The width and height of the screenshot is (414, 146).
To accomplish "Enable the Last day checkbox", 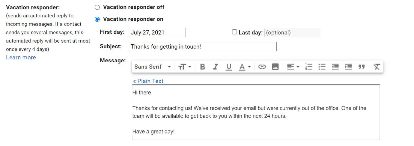I will 235,32.
